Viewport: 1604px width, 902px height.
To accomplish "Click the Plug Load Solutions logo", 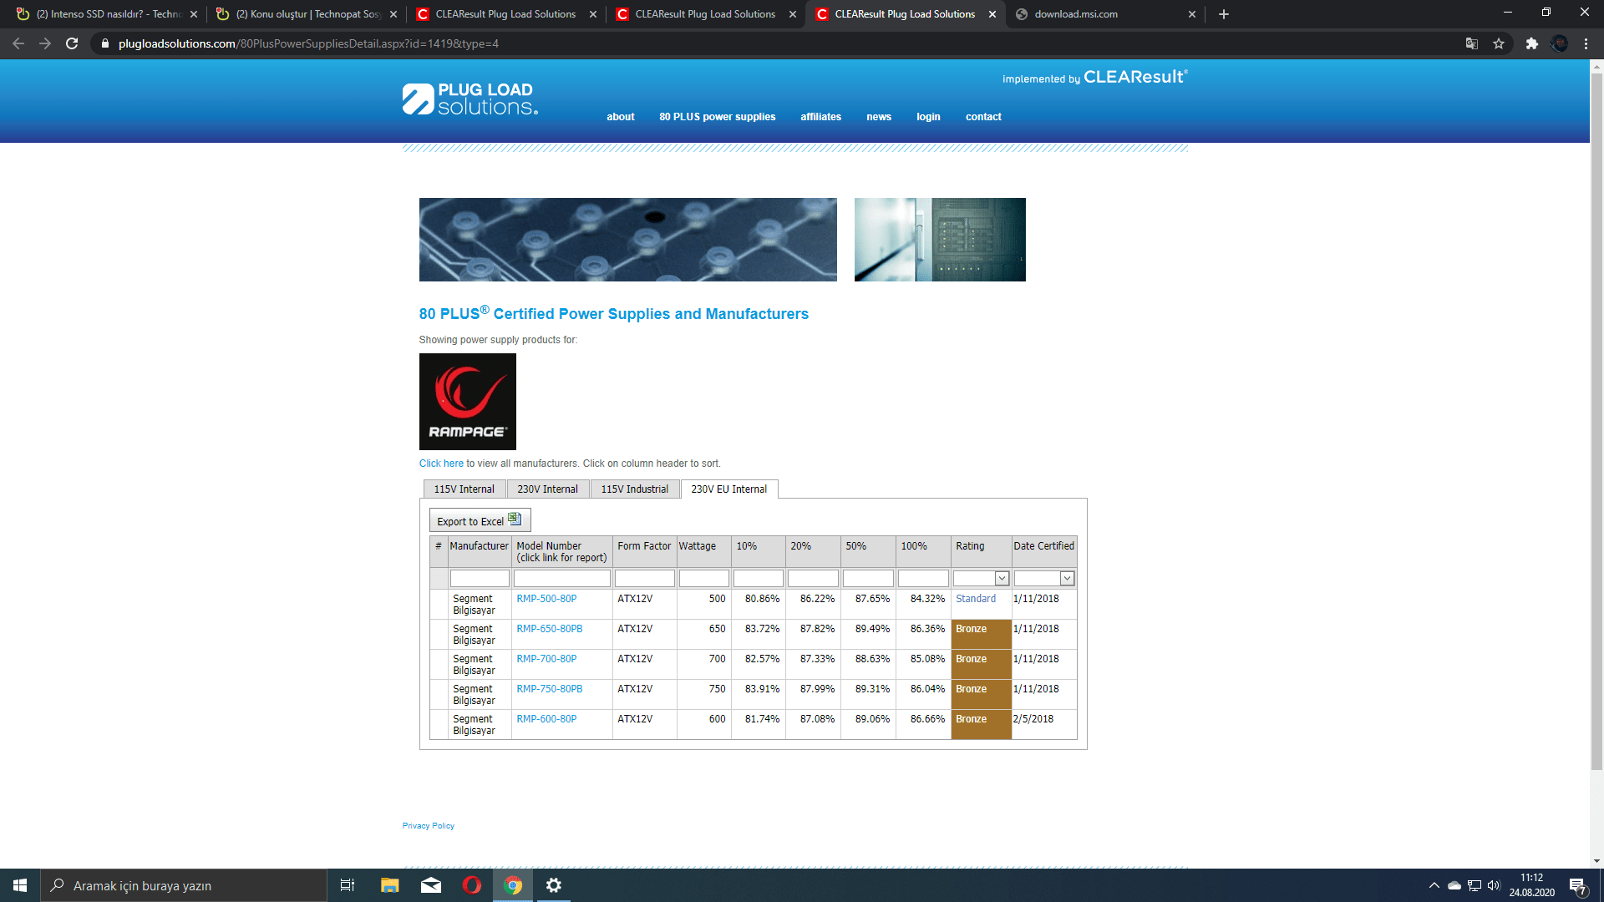I will click(x=470, y=99).
